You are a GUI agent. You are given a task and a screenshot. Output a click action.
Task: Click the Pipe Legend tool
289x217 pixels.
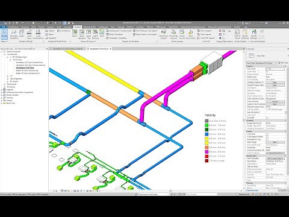click(x=204, y=34)
